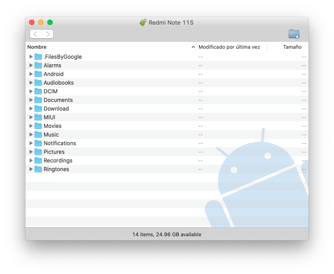Select the Music row name

(51, 134)
